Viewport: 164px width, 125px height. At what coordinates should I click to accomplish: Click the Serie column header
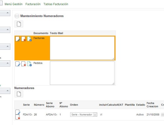coord(26,105)
